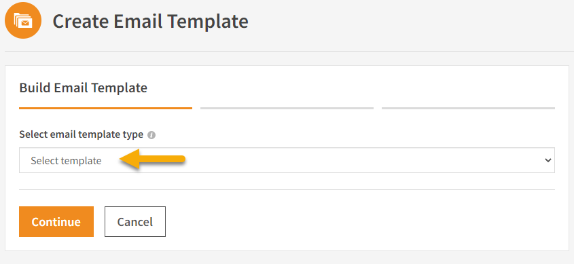The height and width of the screenshot is (264, 574).
Task: Click blank header space right of page title
Action: click(x=410, y=21)
